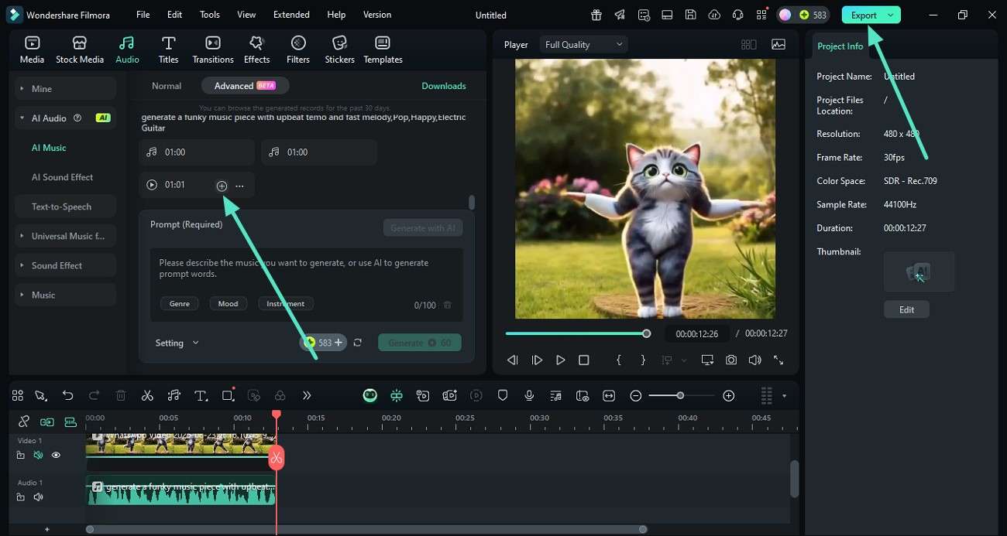This screenshot has height=536, width=1007.
Task: Open the Templates panel
Action: click(383, 50)
